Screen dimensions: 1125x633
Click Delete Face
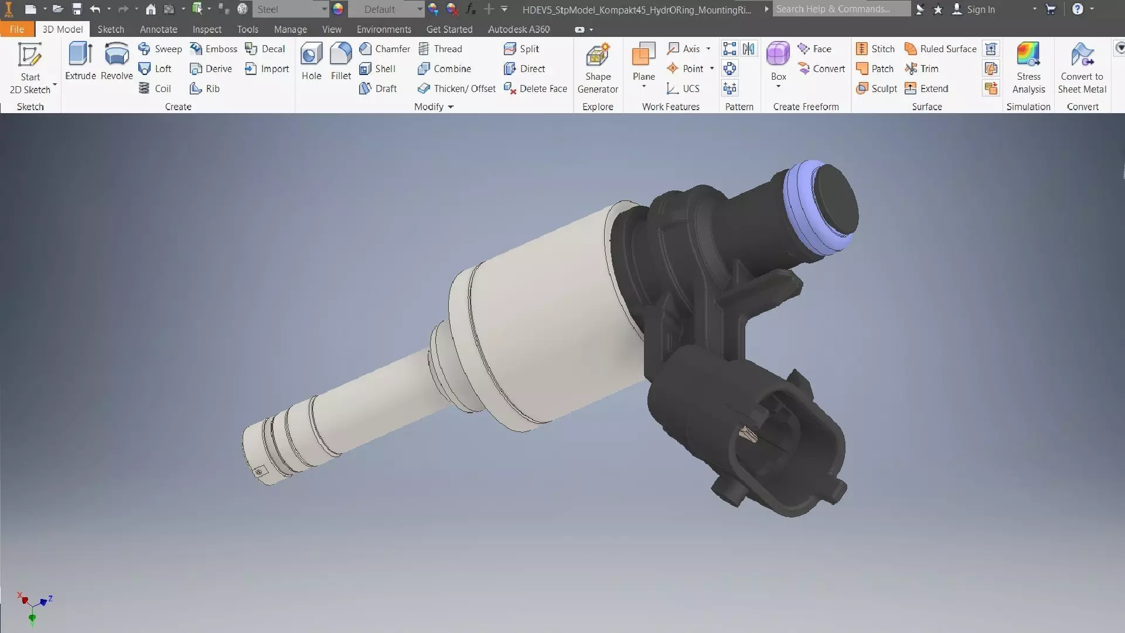coord(536,89)
